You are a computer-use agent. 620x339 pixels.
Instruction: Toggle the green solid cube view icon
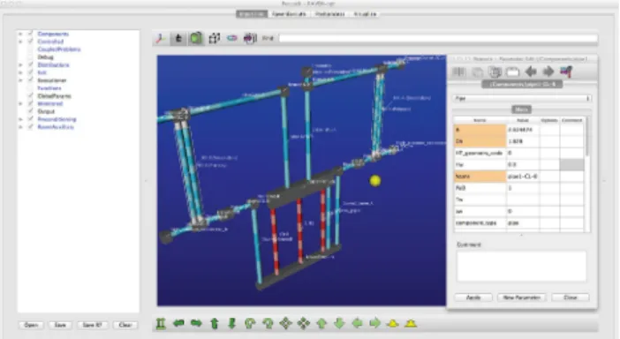coord(196,38)
